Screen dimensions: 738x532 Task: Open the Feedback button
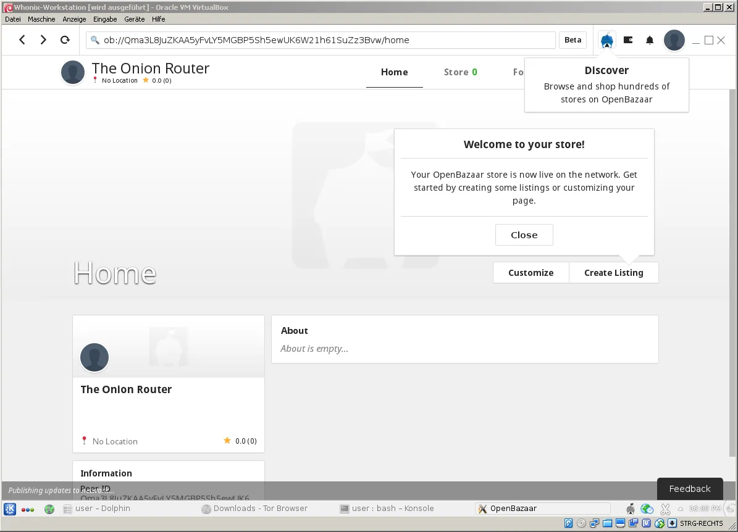690,489
